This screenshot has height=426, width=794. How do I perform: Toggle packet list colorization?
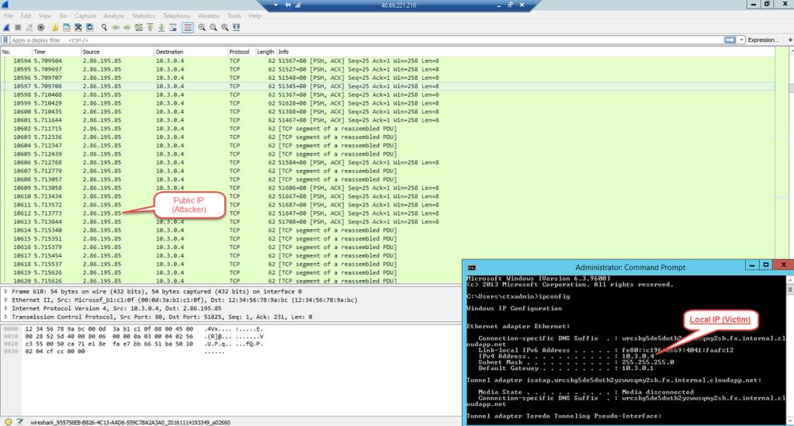click(x=187, y=27)
